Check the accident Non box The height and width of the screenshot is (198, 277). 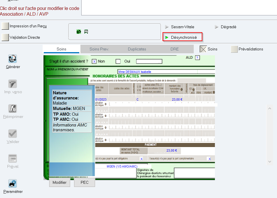coord(94,61)
